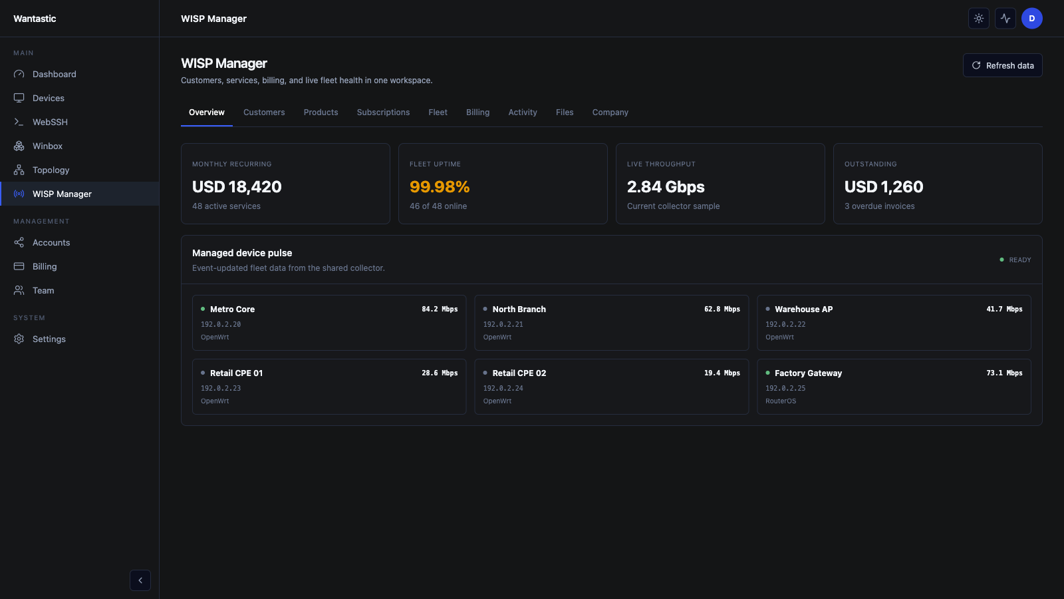Screen dimensions: 1064x599
Task: Click the Billing credit card icon
Action: click(x=19, y=266)
